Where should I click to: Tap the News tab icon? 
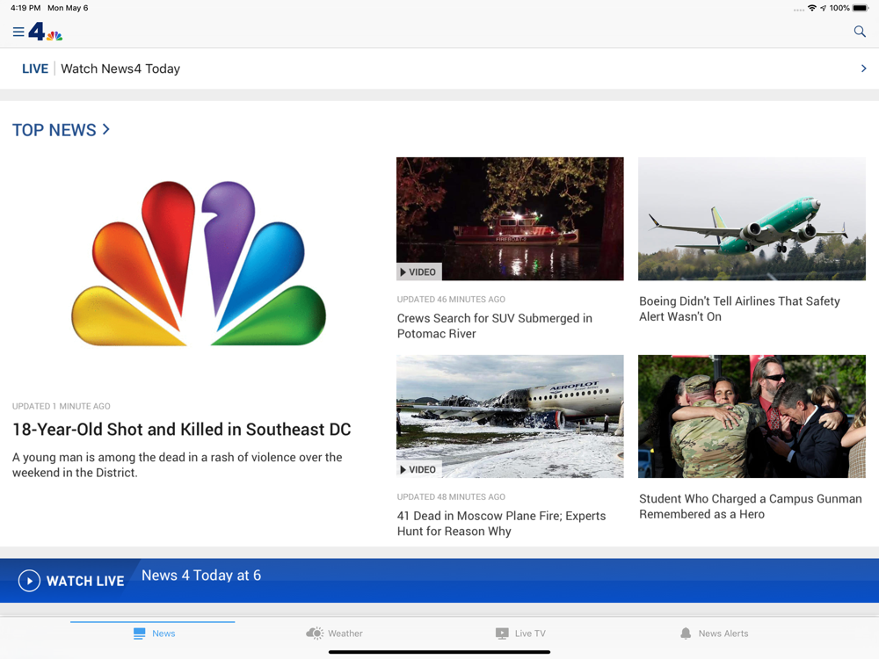(139, 634)
